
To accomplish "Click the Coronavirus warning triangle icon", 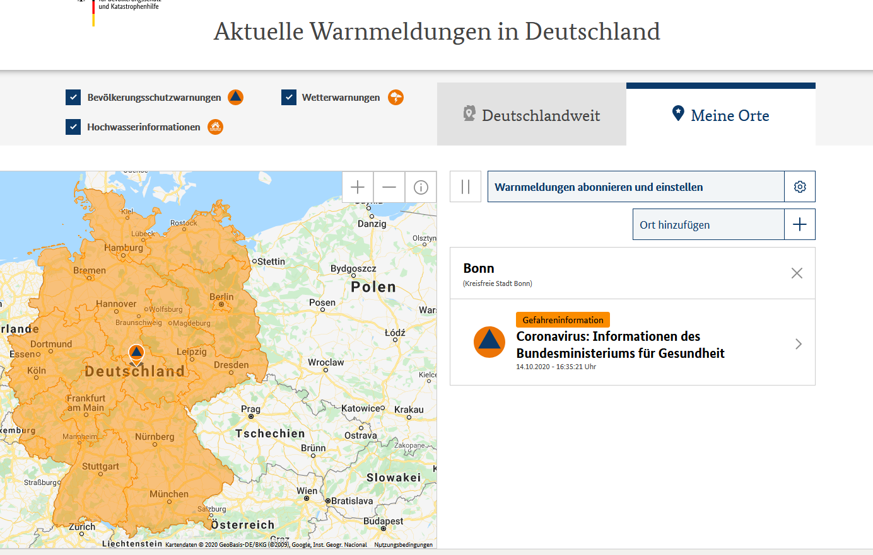I will coord(489,342).
